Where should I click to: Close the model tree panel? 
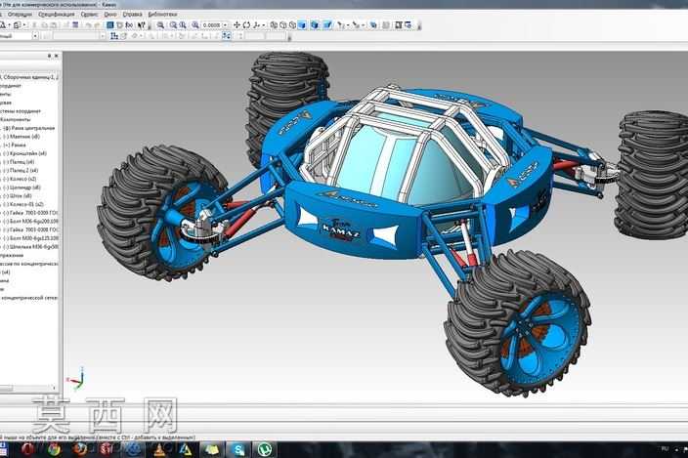56,56
